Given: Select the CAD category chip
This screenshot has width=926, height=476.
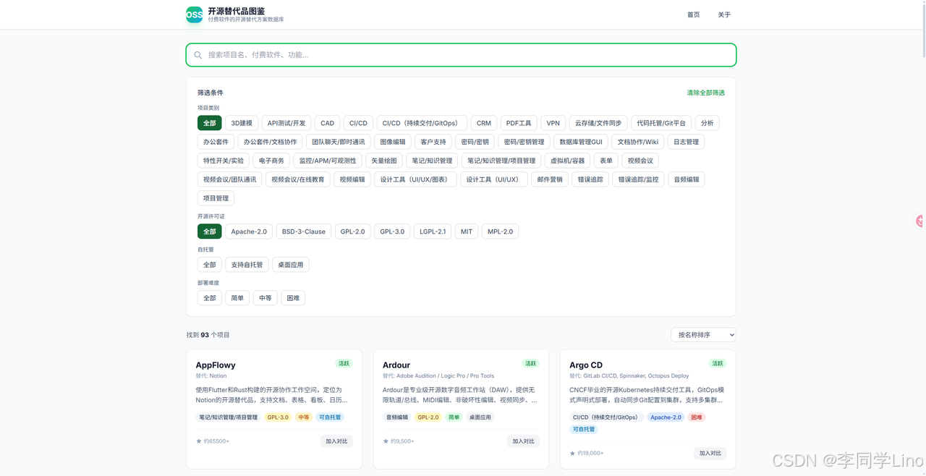Looking at the screenshot, I should coord(328,123).
